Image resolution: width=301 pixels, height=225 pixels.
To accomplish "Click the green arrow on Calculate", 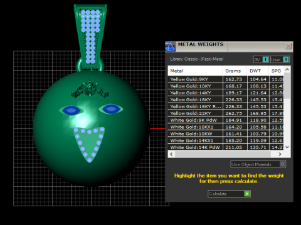I will tap(247, 194).
